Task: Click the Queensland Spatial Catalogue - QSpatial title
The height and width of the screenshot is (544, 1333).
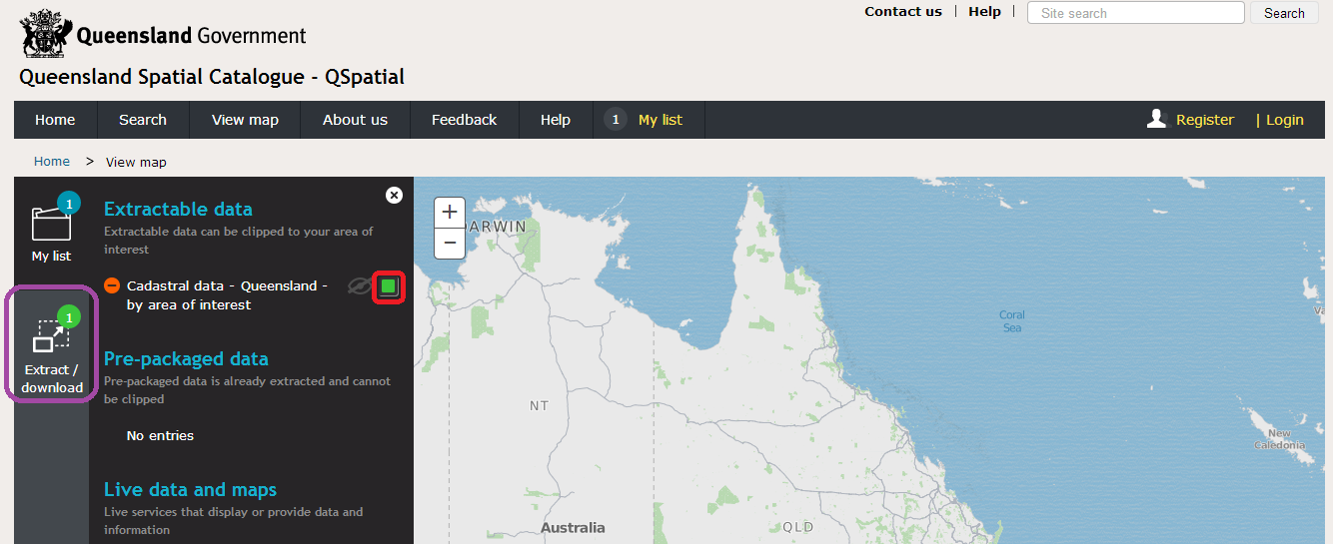Action: pos(212,77)
